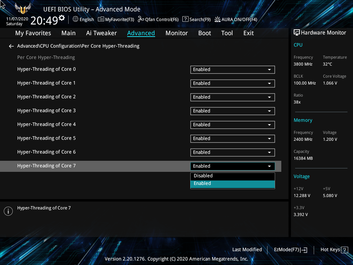The image size is (353, 265).
Task: Click the EzMode exit arrow icon
Action: (x=304, y=250)
